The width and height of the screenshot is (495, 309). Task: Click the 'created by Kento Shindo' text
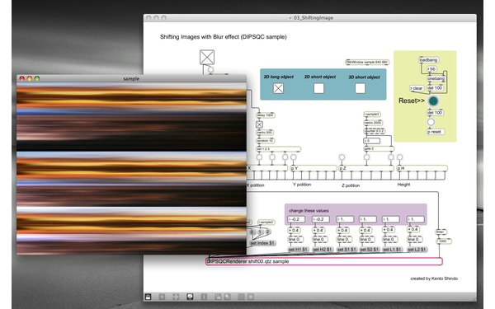pos(434,279)
